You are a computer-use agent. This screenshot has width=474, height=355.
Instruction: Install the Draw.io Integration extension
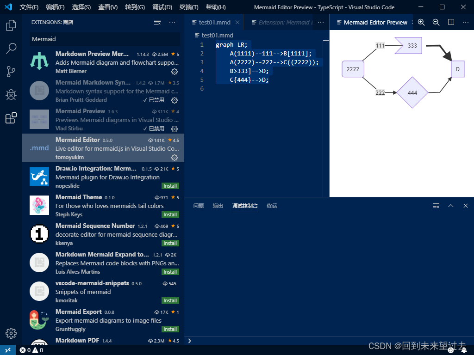[170, 186]
